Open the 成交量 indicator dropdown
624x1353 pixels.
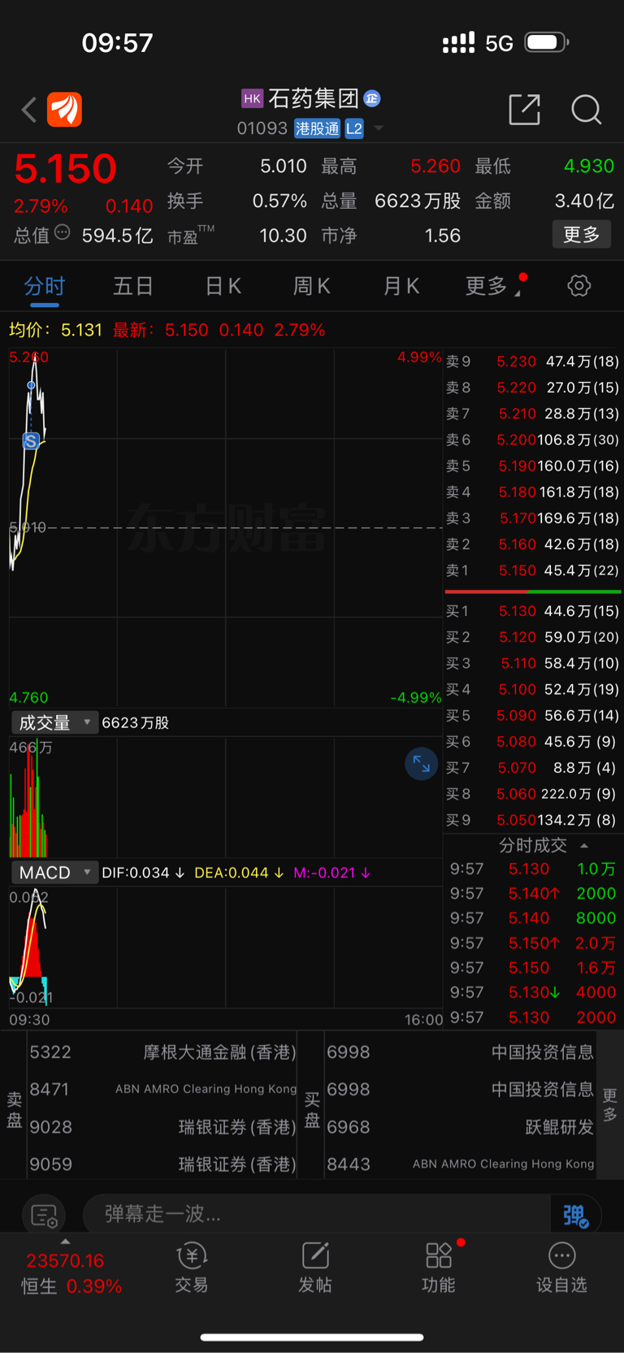point(54,722)
